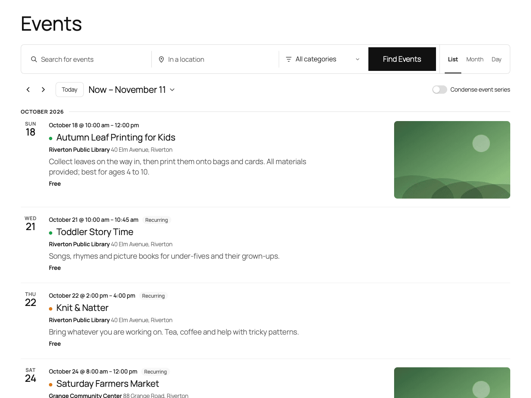Click Riverton Public Library venue under Autumn Leaf Printing
531x398 pixels.
79,150
